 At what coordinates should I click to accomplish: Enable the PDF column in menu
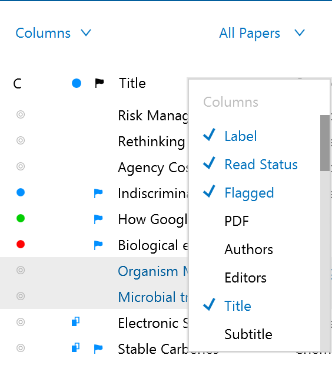pos(237,221)
